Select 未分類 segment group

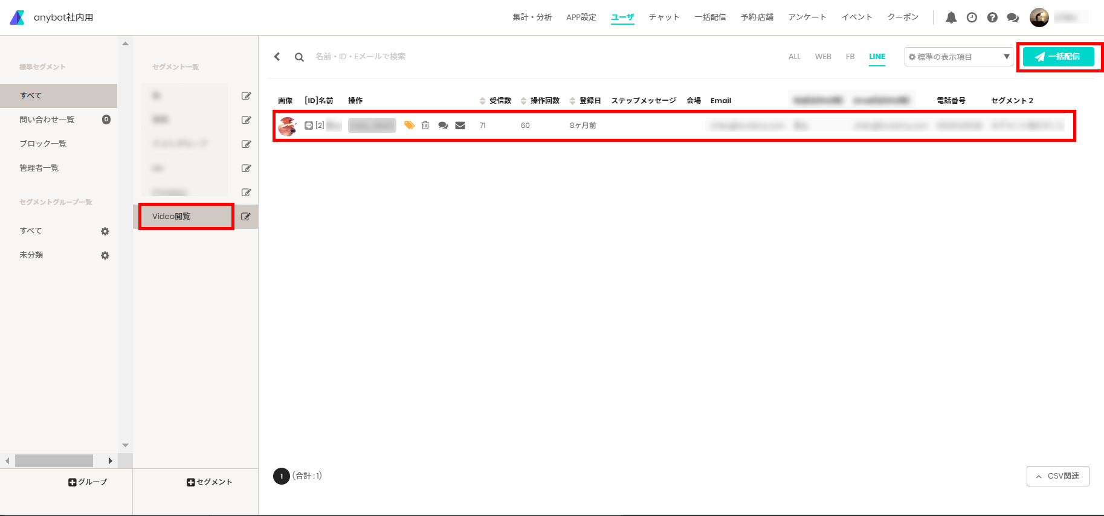click(31, 255)
